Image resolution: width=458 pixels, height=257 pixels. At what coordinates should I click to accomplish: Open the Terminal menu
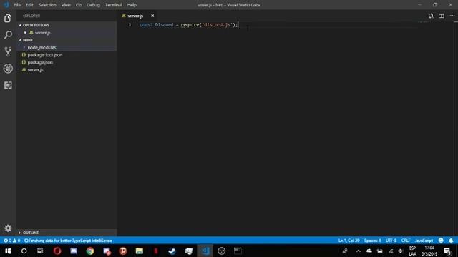(x=113, y=5)
